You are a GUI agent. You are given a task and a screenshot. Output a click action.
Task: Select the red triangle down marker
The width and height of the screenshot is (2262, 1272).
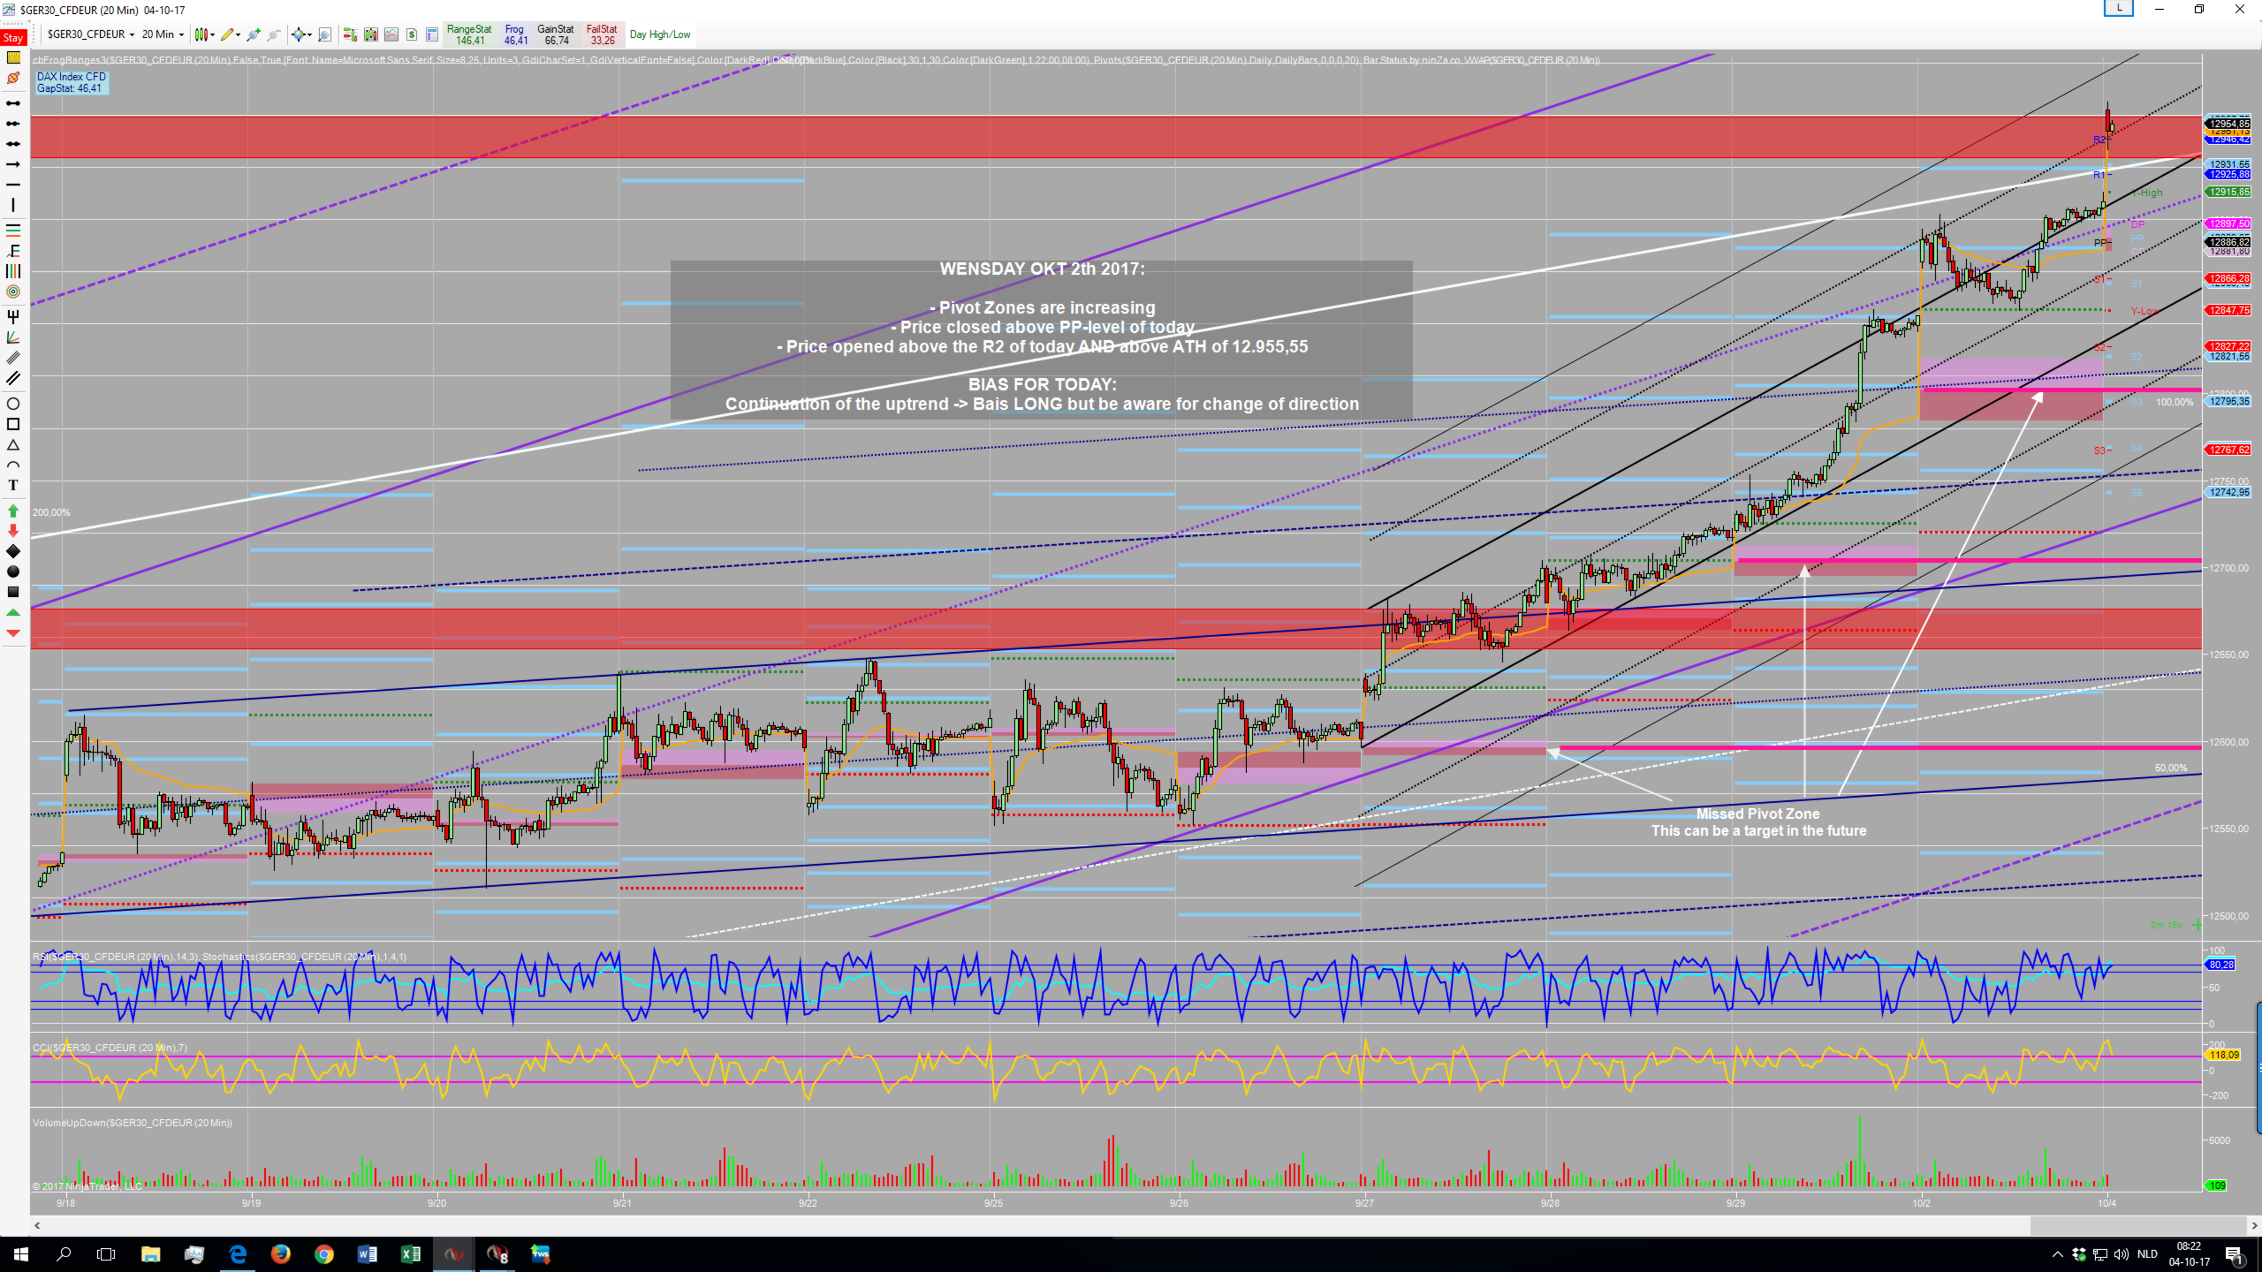(x=13, y=633)
